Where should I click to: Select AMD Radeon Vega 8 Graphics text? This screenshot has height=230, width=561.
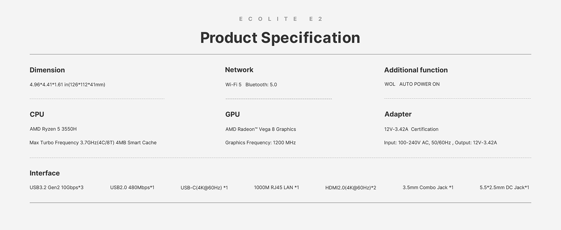261,129
